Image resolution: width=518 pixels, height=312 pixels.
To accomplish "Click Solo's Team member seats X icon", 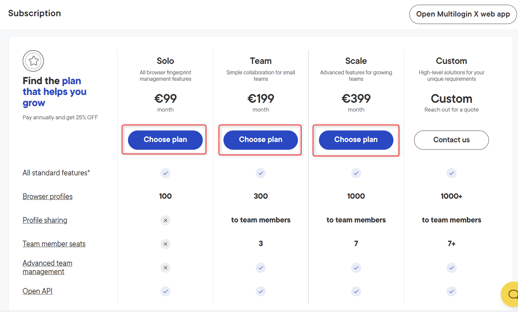I will (166, 244).
